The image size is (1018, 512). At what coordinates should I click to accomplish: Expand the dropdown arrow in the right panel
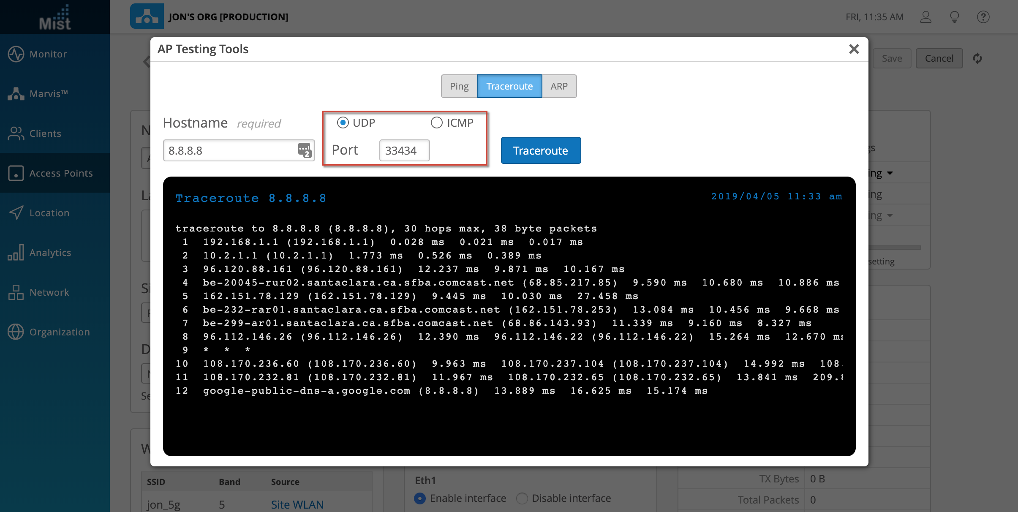(x=890, y=173)
